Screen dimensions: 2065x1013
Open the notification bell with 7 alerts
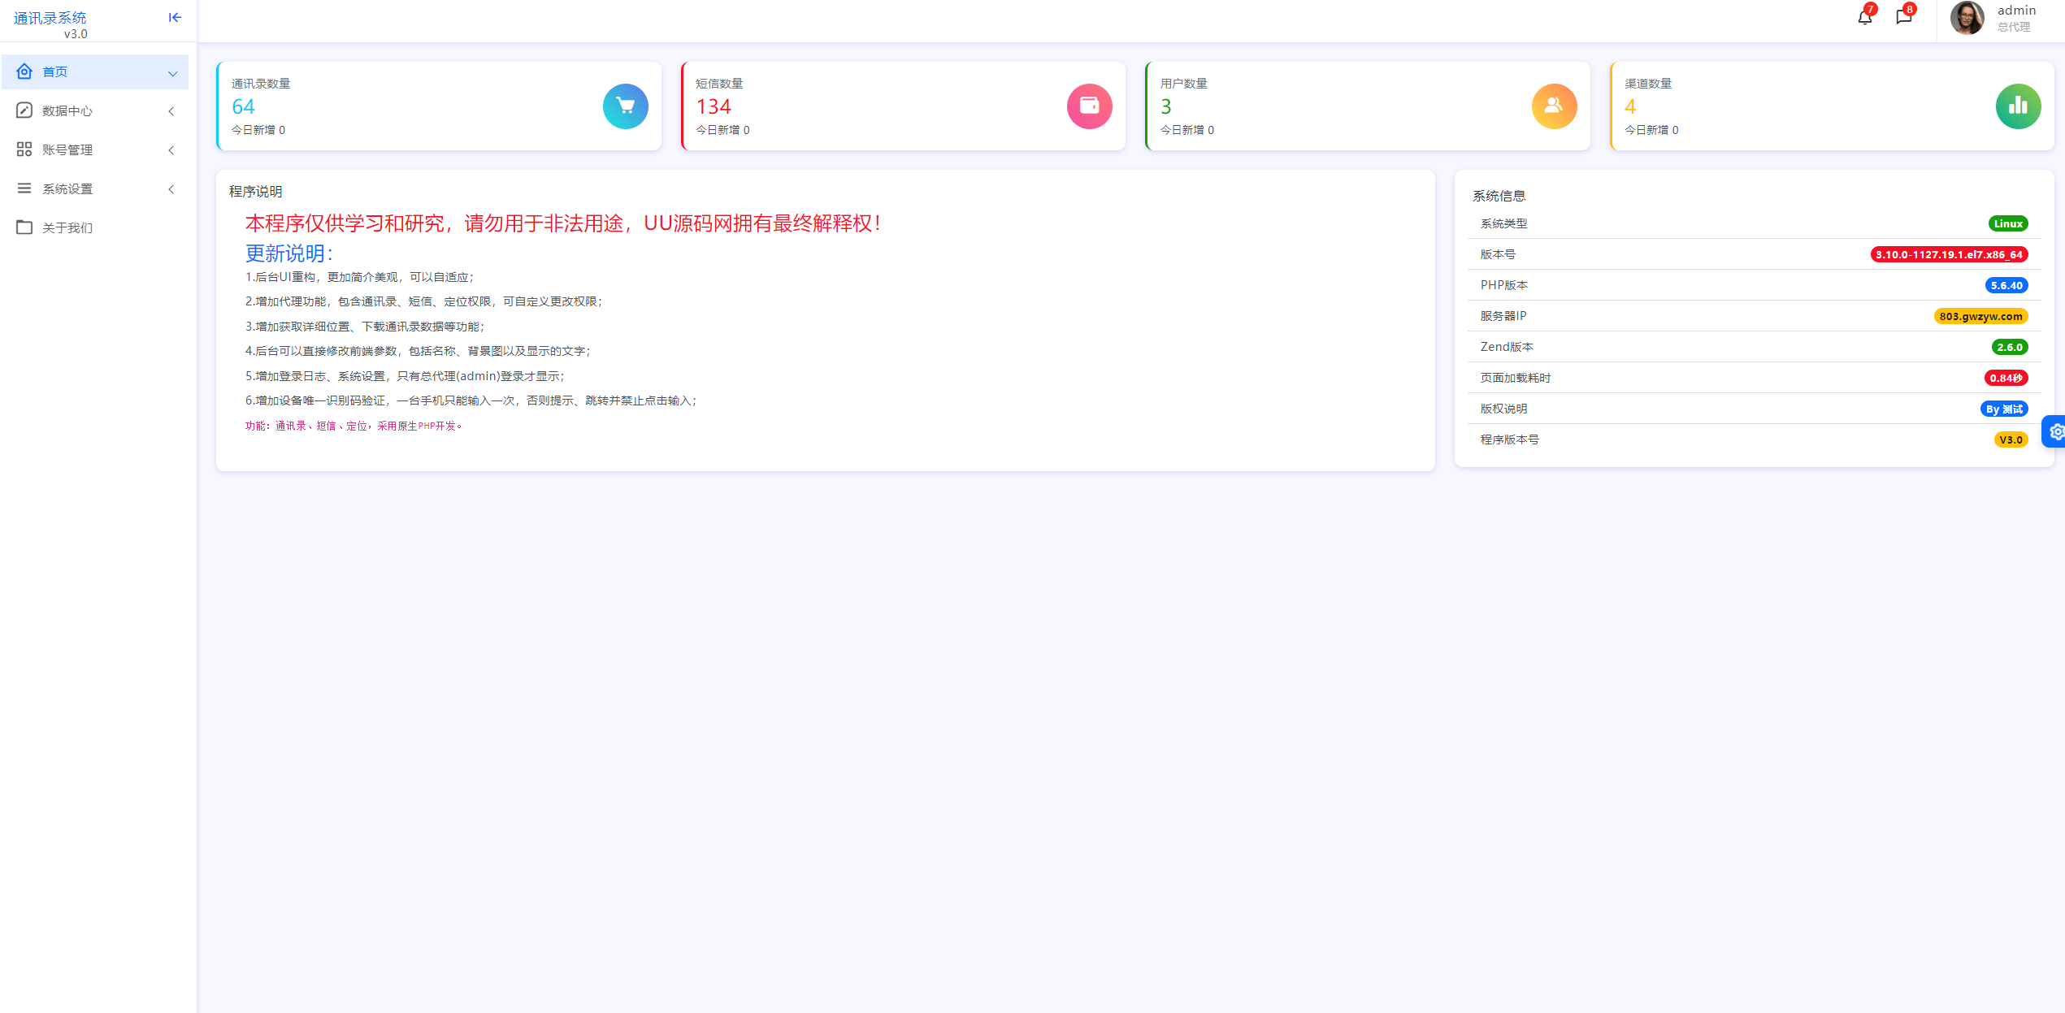[1863, 16]
